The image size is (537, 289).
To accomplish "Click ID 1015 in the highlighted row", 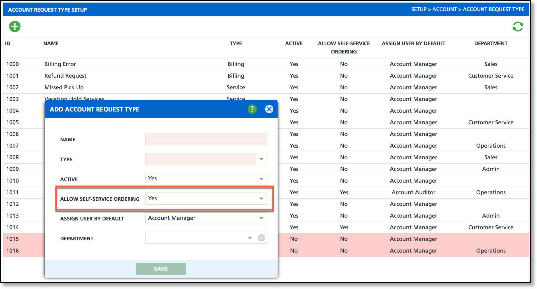I will (13, 239).
